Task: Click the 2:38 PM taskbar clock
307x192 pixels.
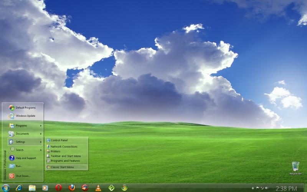Action: pyautogui.click(x=286, y=189)
